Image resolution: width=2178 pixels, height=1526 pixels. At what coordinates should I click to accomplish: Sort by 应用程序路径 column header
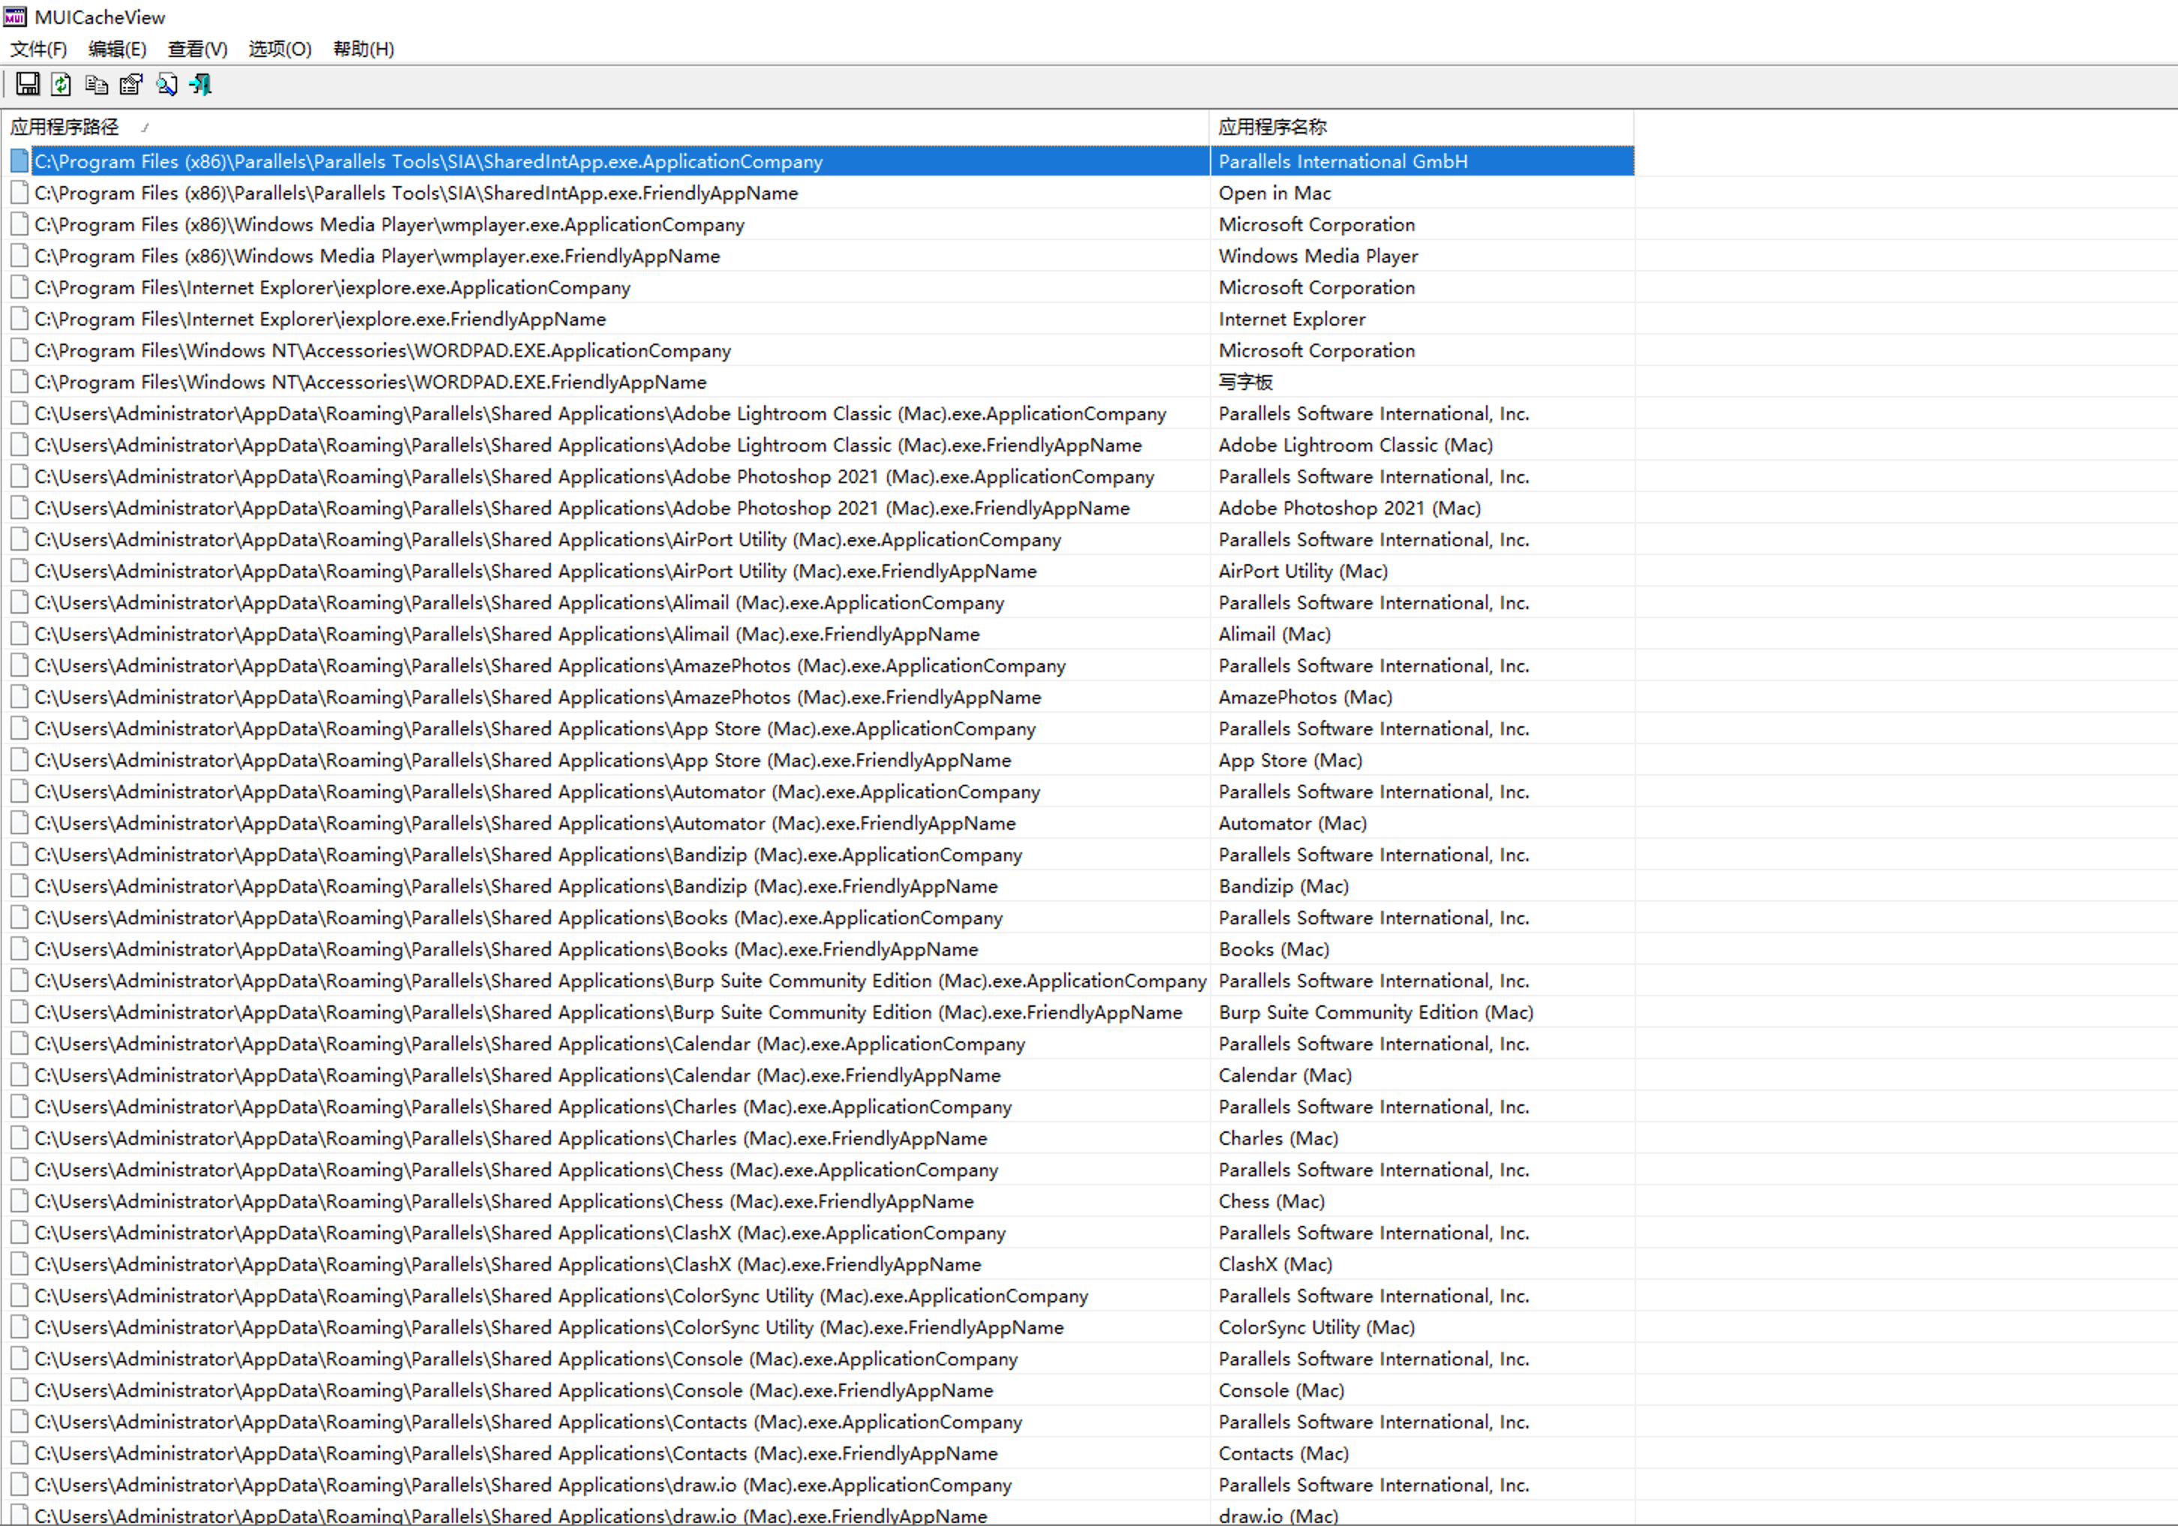[65, 127]
